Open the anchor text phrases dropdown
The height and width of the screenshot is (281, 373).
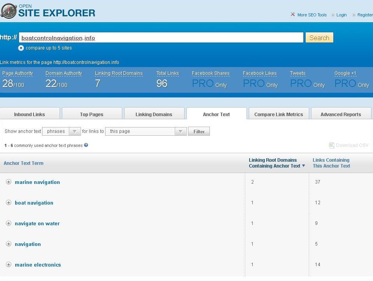[x=61, y=131]
